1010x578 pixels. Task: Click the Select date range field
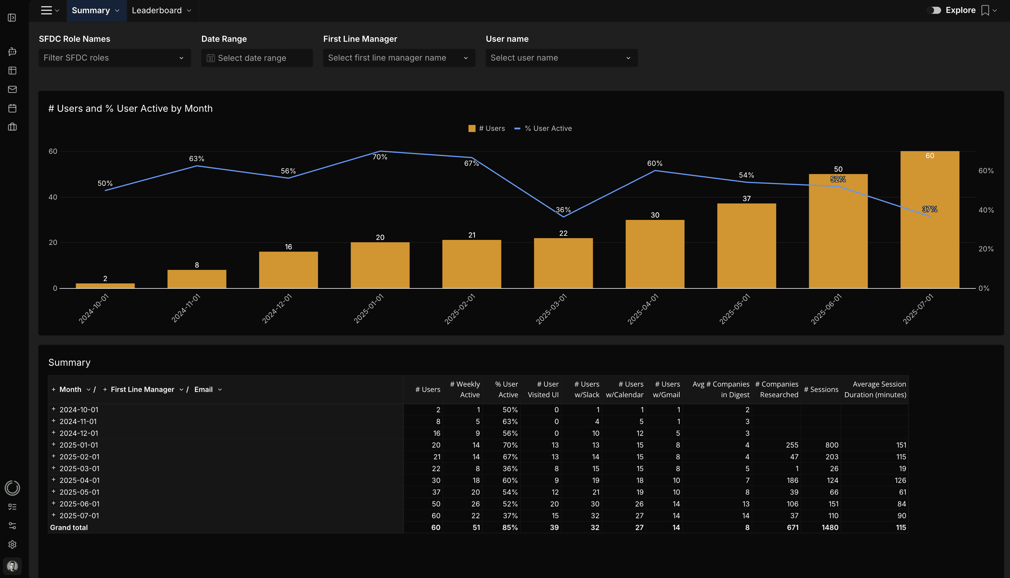click(257, 58)
